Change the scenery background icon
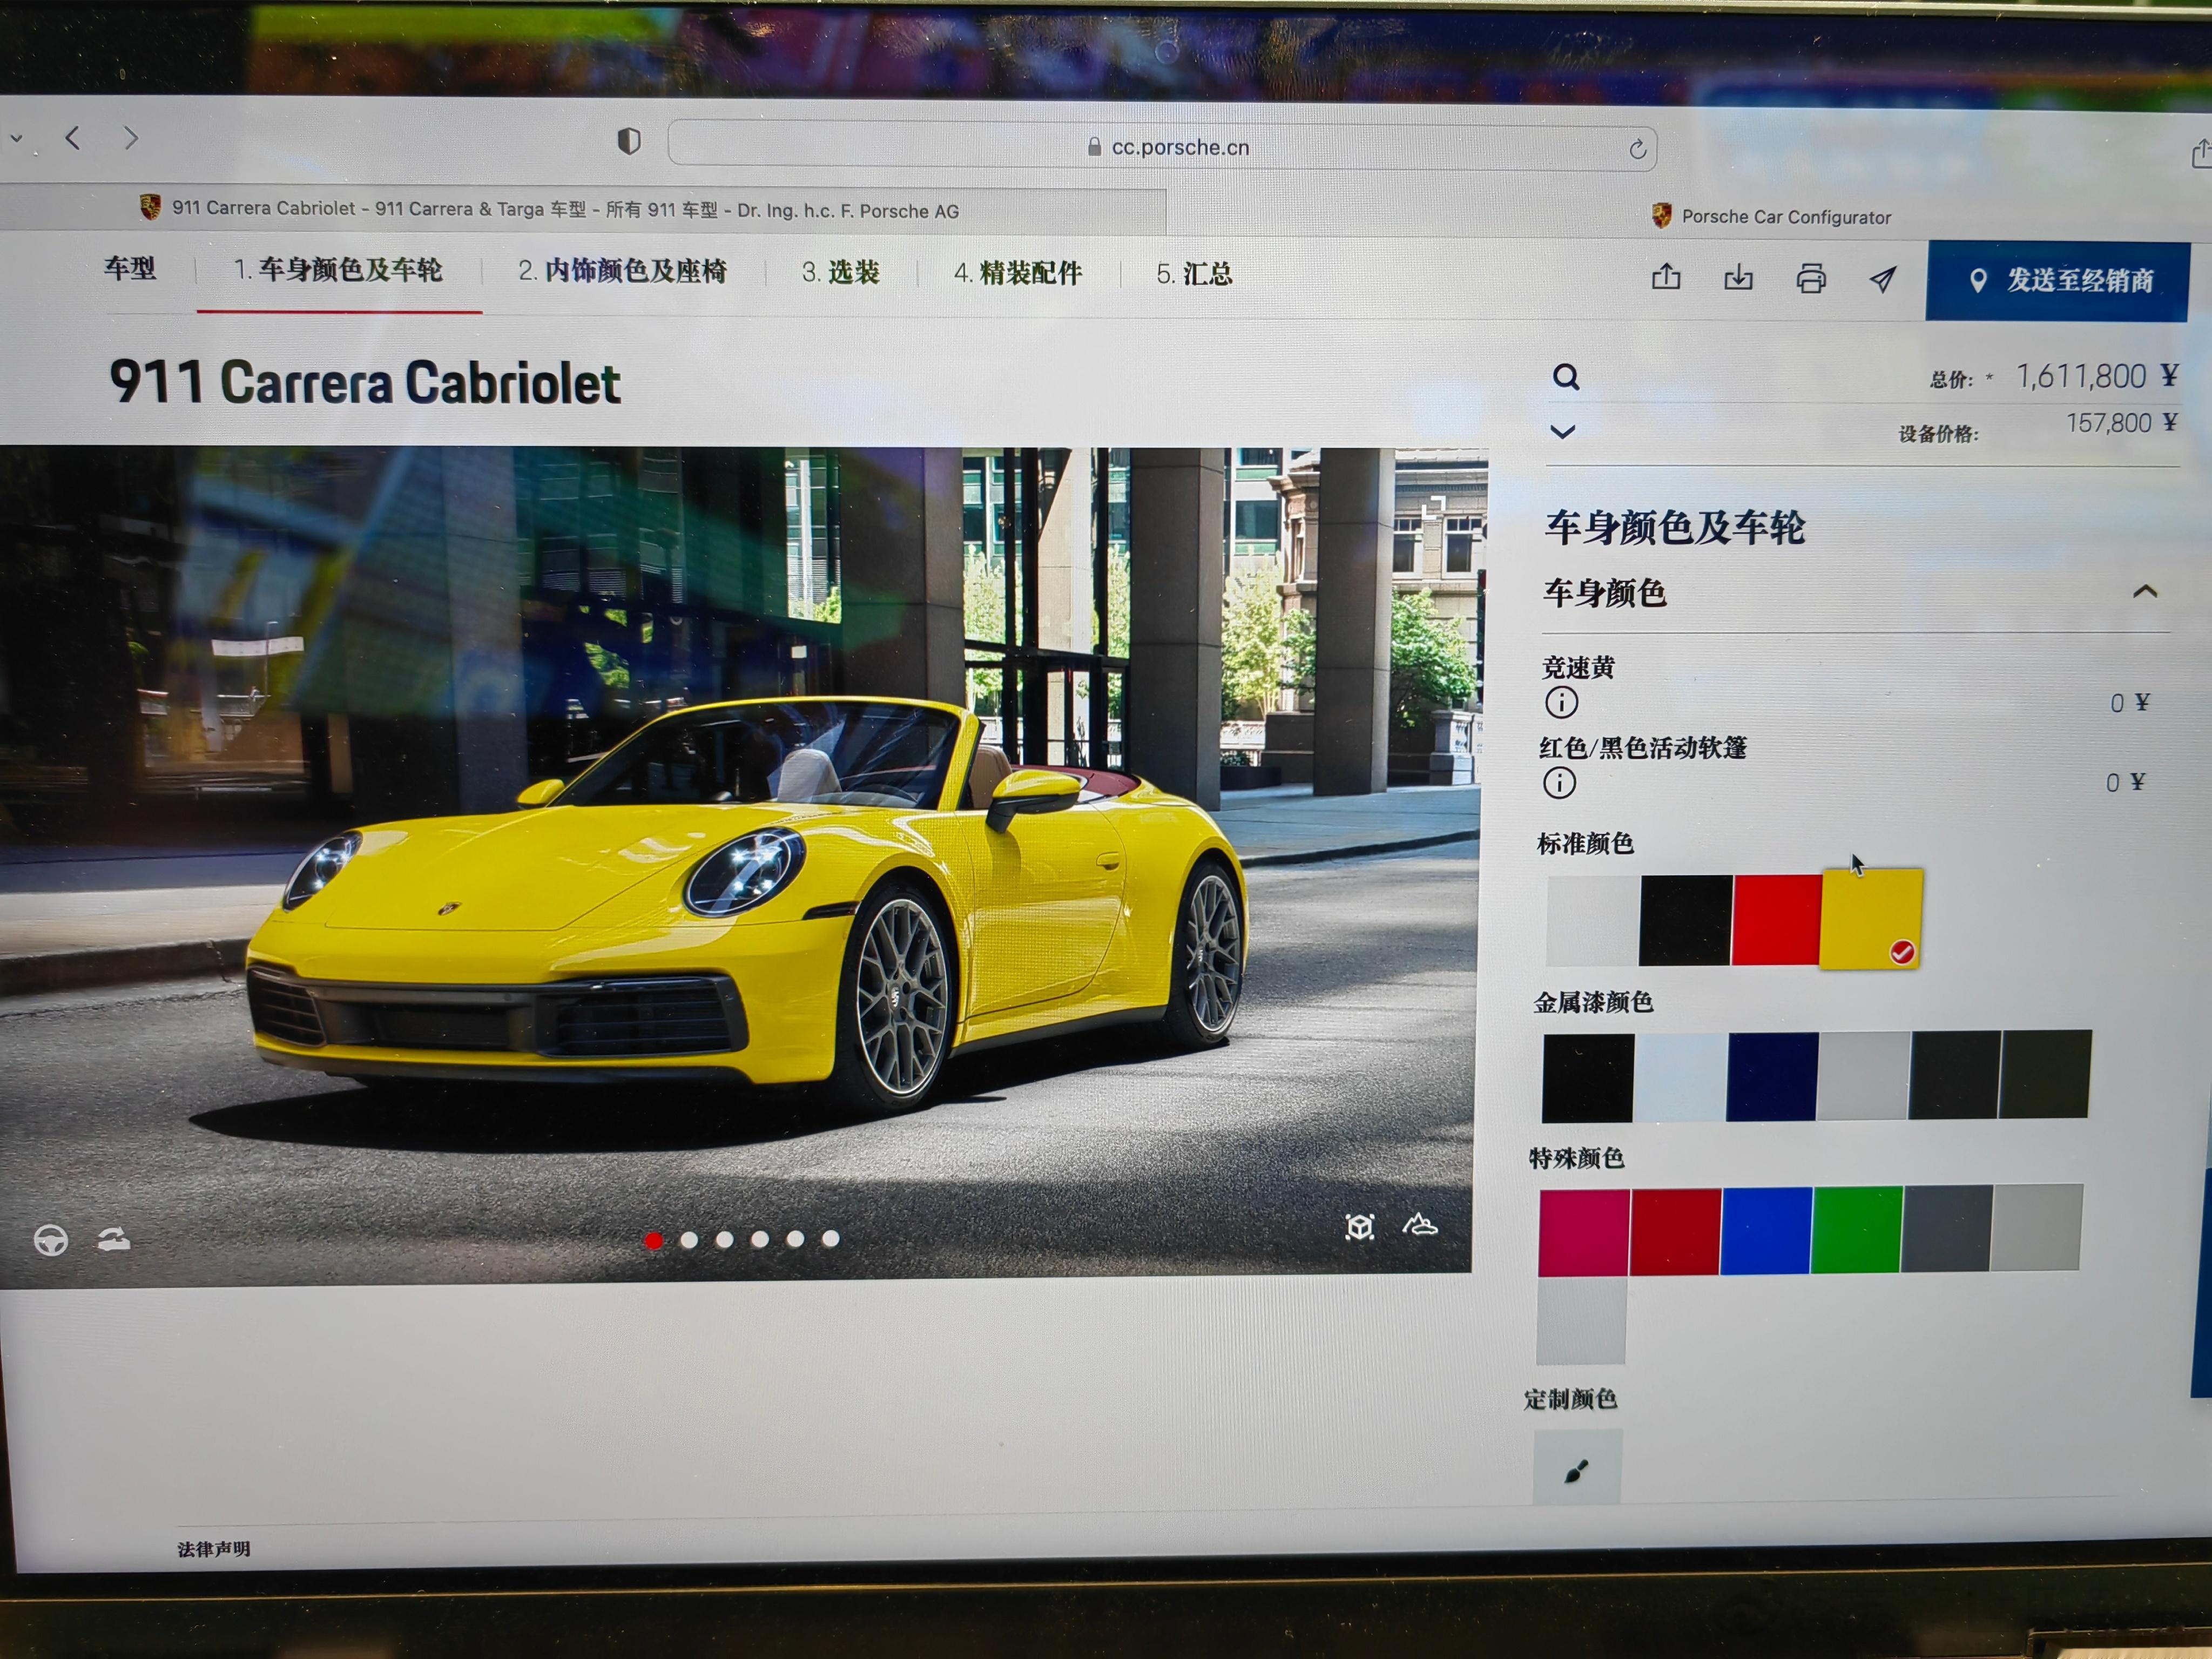The height and width of the screenshot is (1659, 2212). pyautogui.click(x=1420, y=1225)
